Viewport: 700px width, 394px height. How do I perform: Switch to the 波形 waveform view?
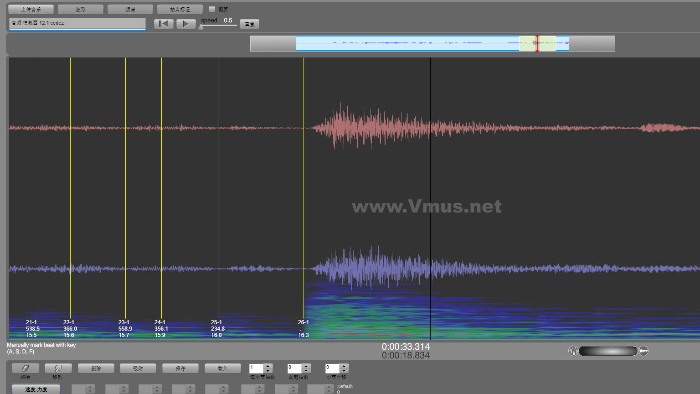pyautogui.click(x=81, y=9)
